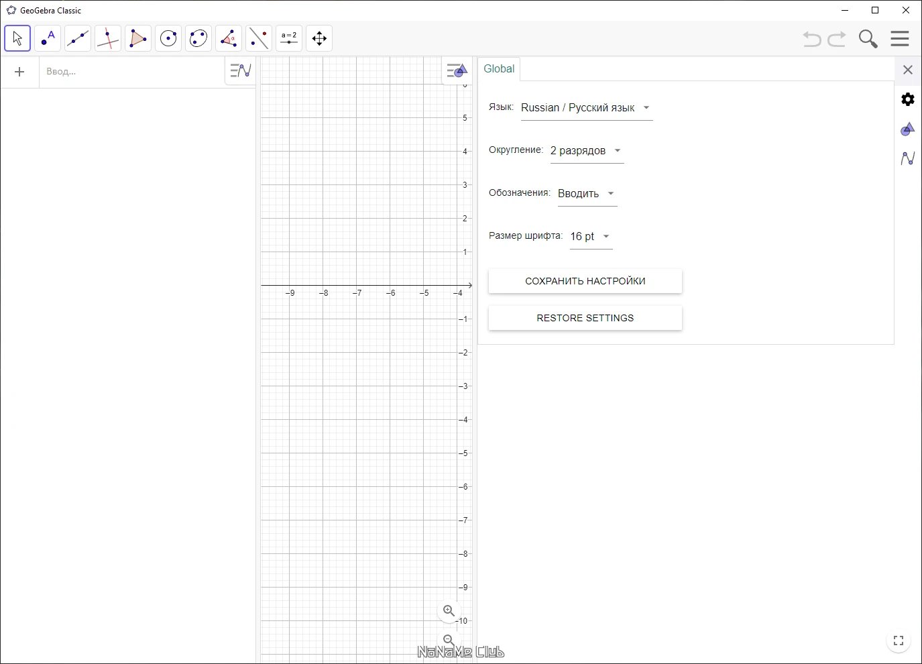Toggle the graphics style bar
Image resolution: width=922 pixels, height=664 pixels.
pos(456,70)
